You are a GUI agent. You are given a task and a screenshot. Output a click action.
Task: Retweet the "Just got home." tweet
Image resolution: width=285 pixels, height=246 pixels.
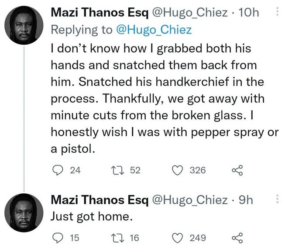118,237
